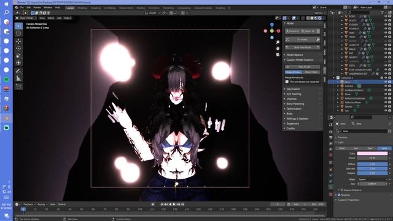Image resolution: width=393 pixels, height=221 pixels.
Task: Adjust the Diffuse slider
Action: tap(372, 164)
